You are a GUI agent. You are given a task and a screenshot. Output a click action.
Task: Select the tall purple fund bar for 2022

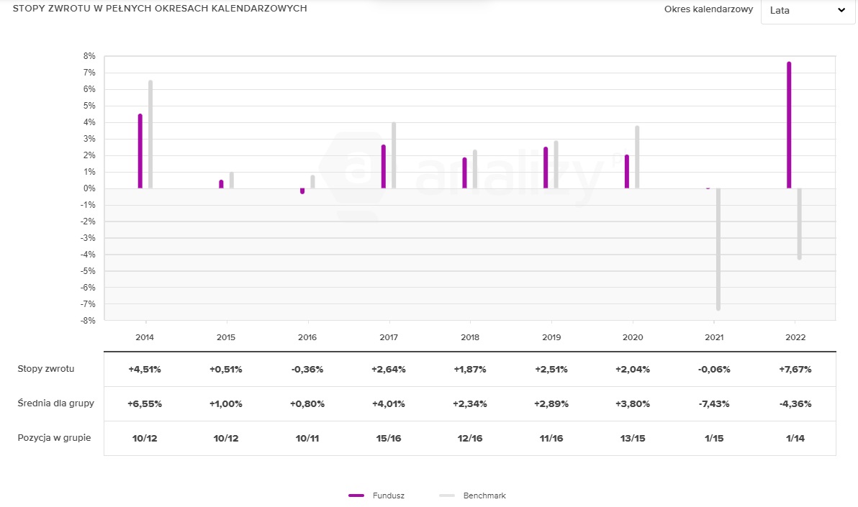coord(789,125)
